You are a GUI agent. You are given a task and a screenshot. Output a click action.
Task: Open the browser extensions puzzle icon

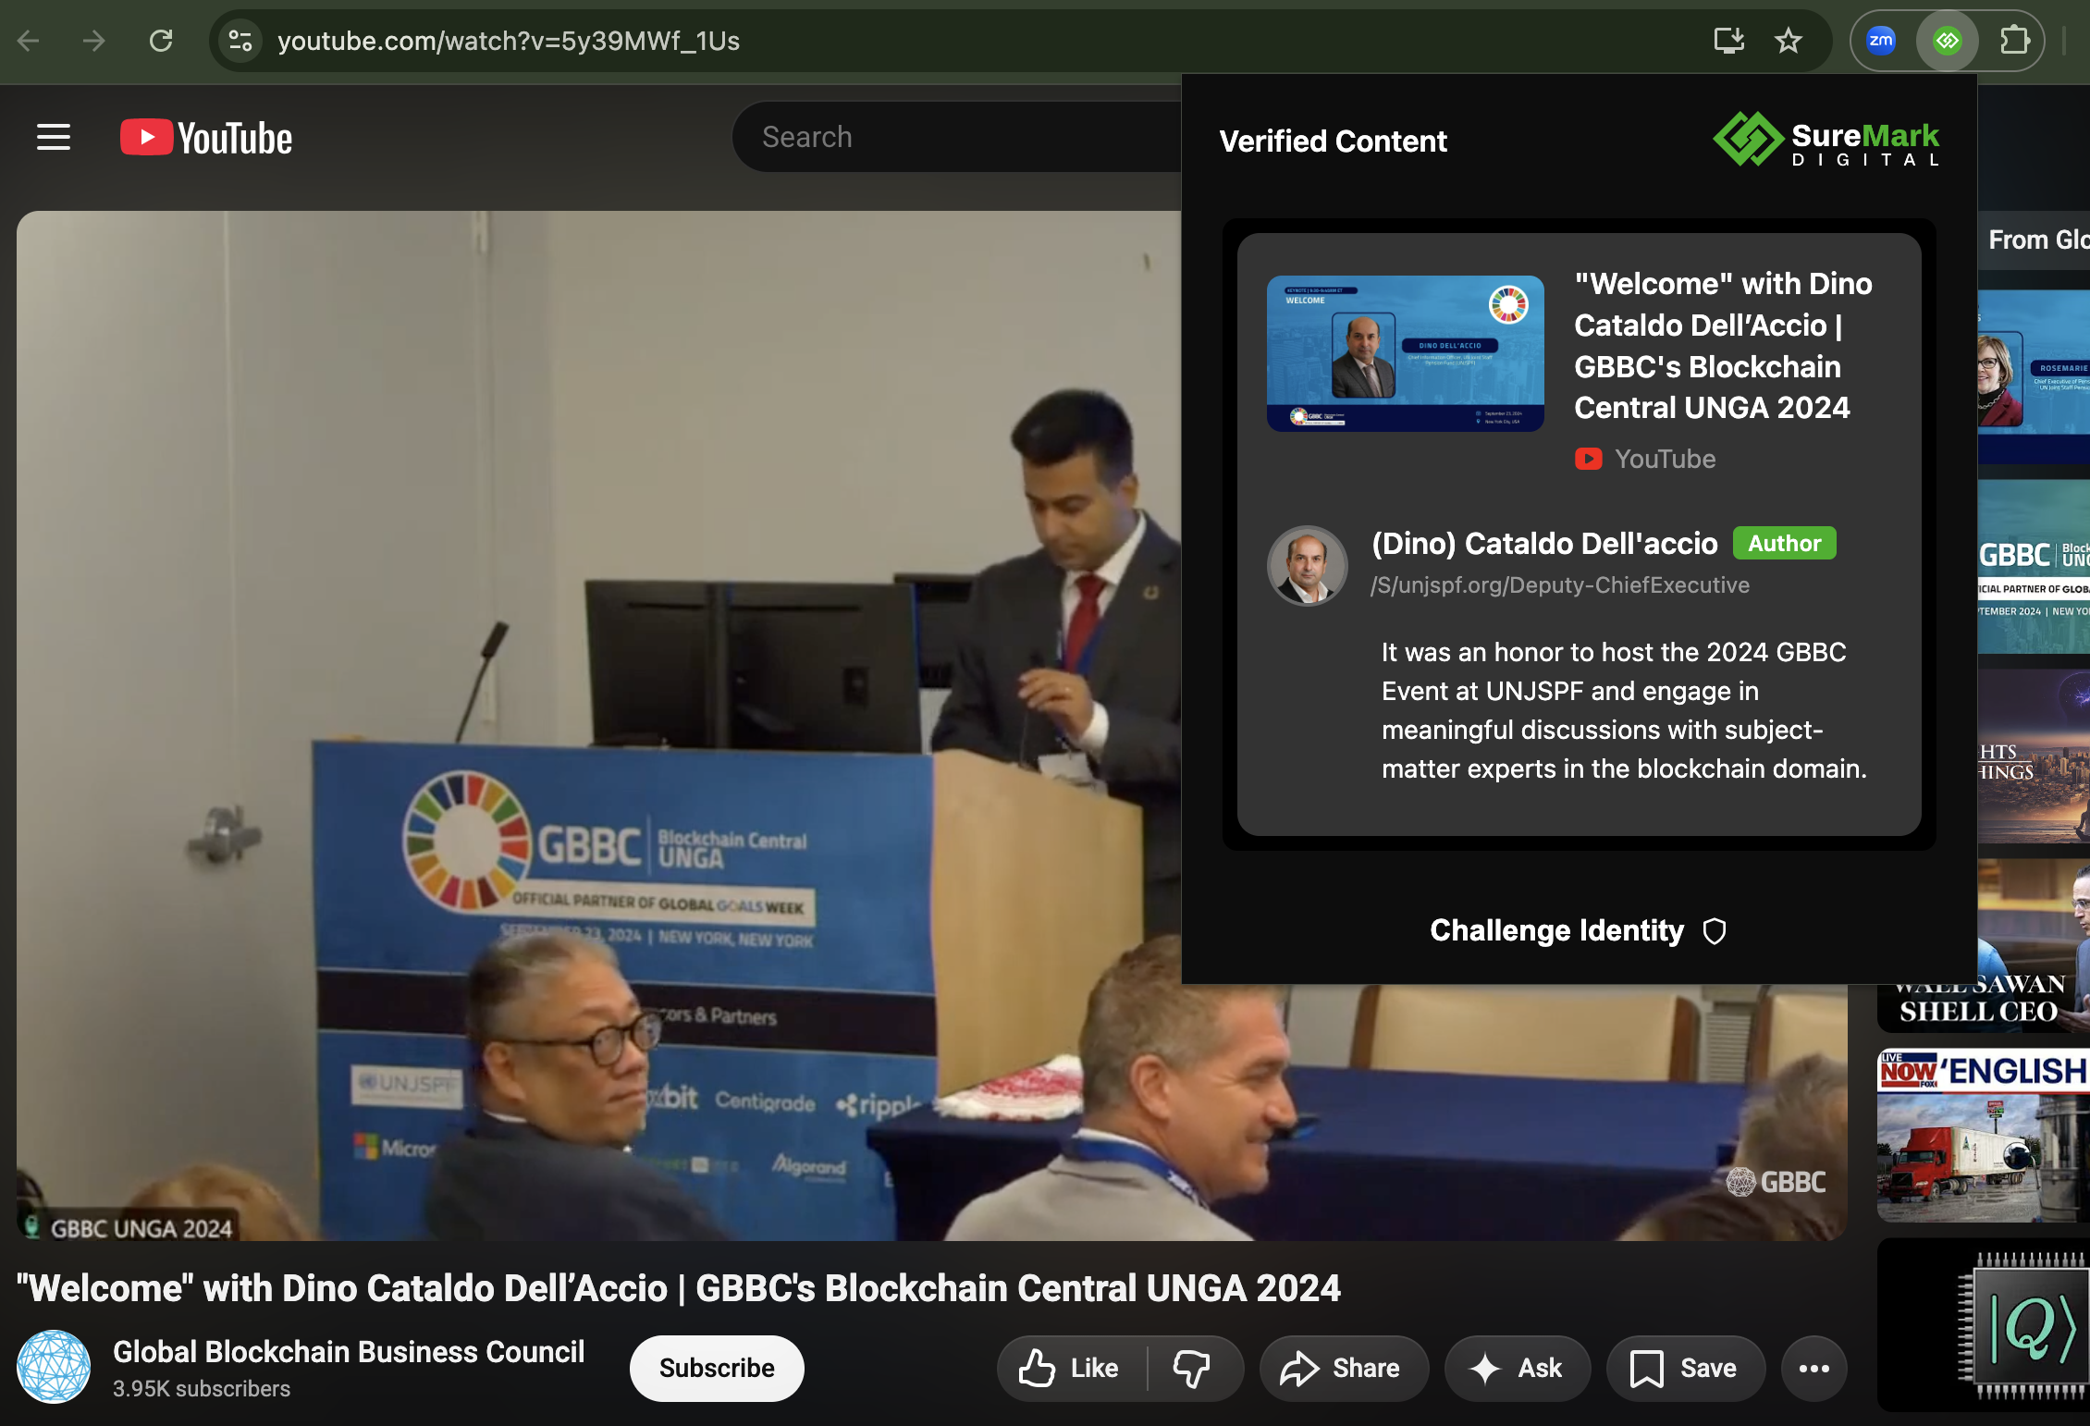[x=2014, y=41]
